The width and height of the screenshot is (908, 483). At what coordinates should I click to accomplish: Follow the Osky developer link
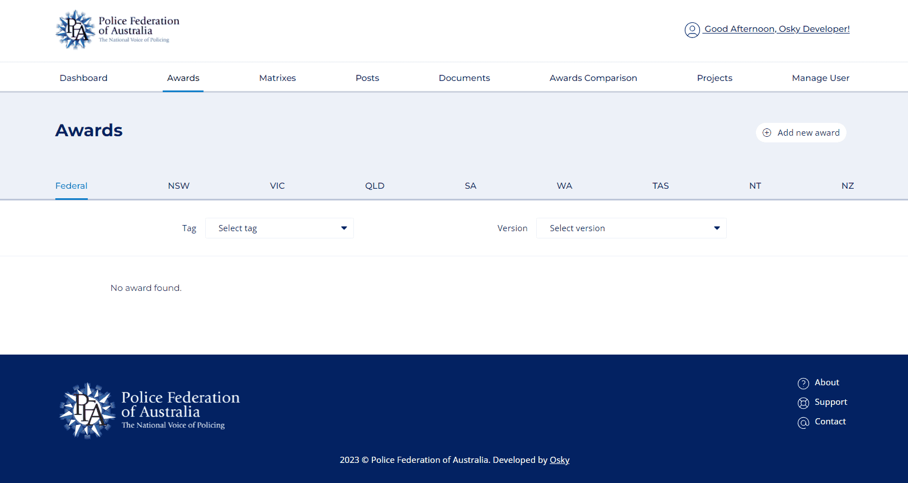tap(559, 460)
